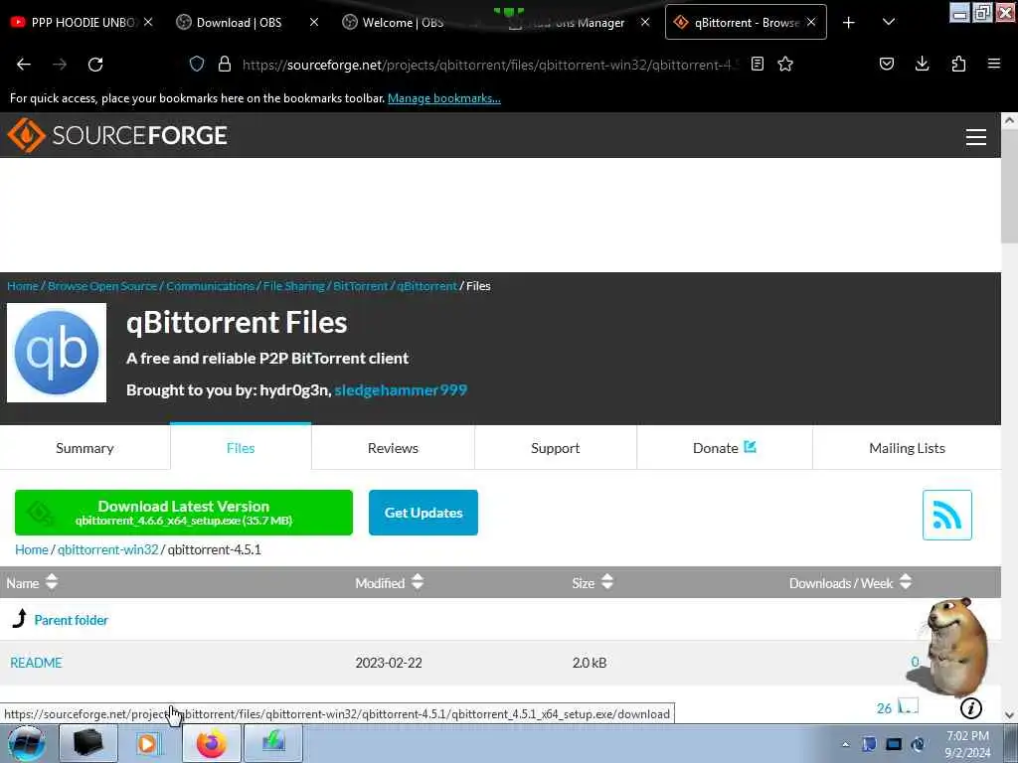
Task: Sort by Downloads / Week arrows
Action: point(906,582)
